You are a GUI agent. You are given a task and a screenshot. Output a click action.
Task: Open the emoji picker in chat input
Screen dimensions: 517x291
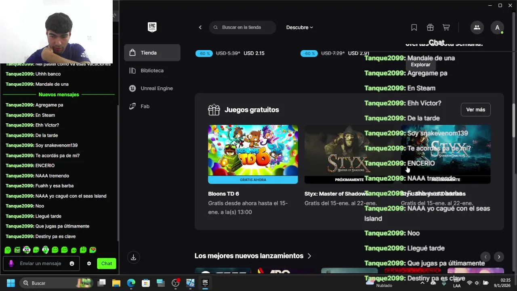click(72, 264)
